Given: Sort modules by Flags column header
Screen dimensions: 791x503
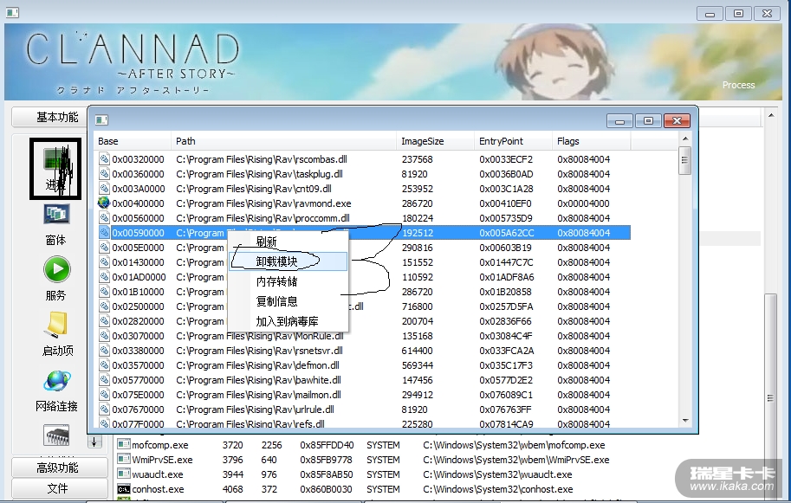Looking at the screenshot, I should [x=591, y=141].
